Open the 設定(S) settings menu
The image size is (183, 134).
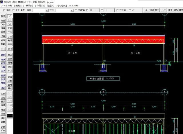[x=51, y=6]
